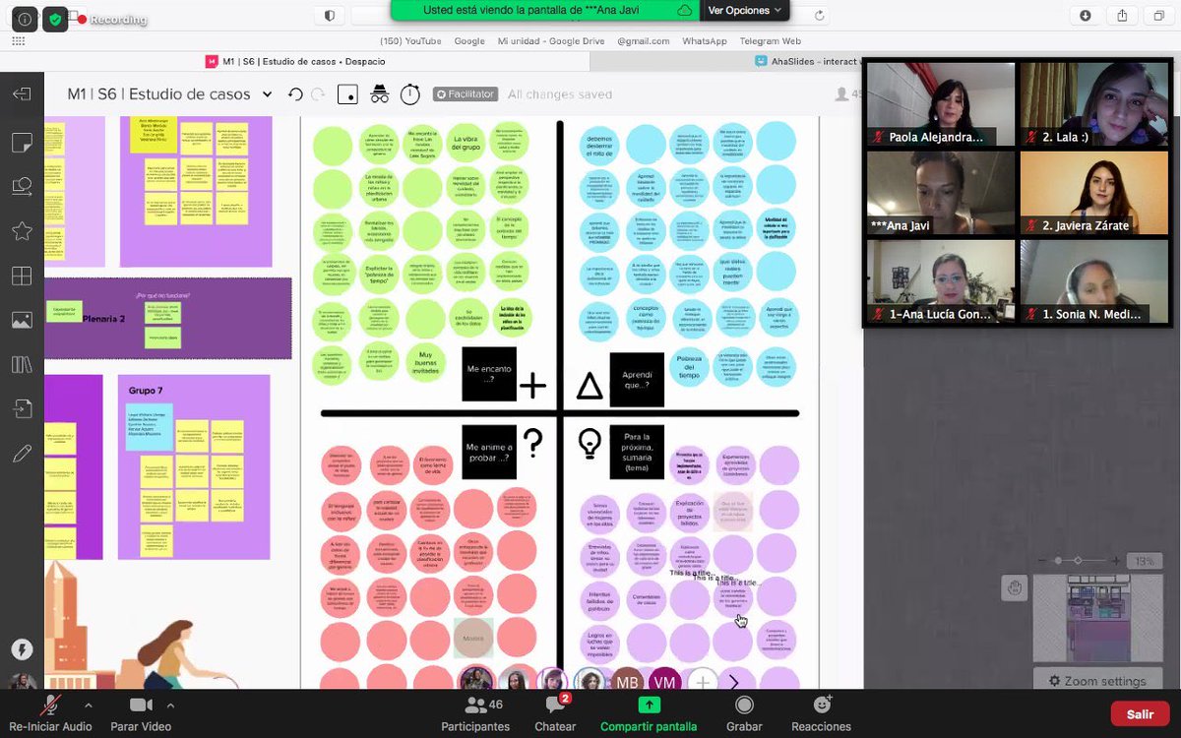Select the sticky note tool
1181x738 pixels.
pos(22,144)
